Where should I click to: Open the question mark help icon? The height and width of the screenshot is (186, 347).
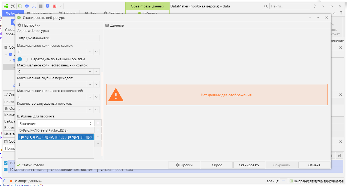pos(341,13)
